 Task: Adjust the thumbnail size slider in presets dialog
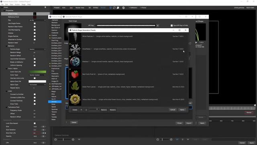(94, 109)
